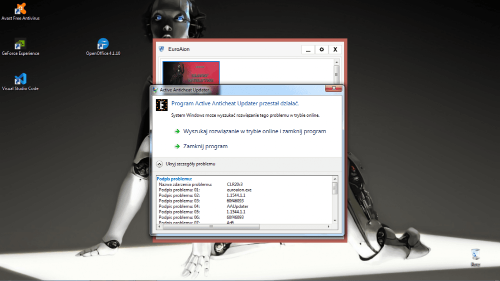This screenshot has height=281, width=500.
Task: Click the Active Anticheat Updater error icon
Action: click(x=162, y=104)
